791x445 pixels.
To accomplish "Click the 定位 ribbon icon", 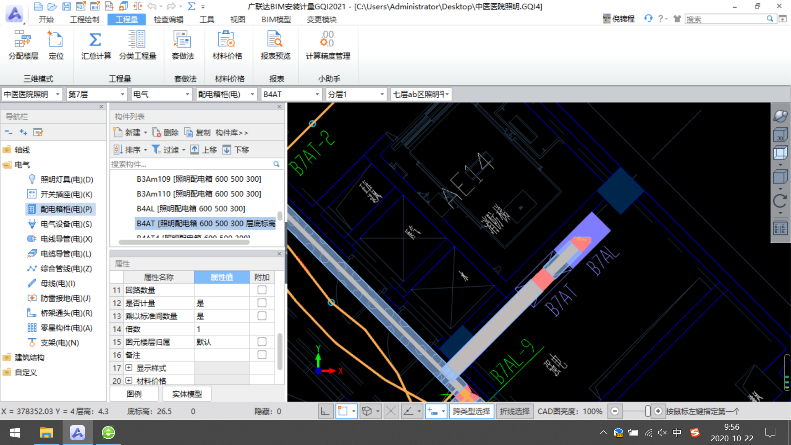I will pos(56,45).
